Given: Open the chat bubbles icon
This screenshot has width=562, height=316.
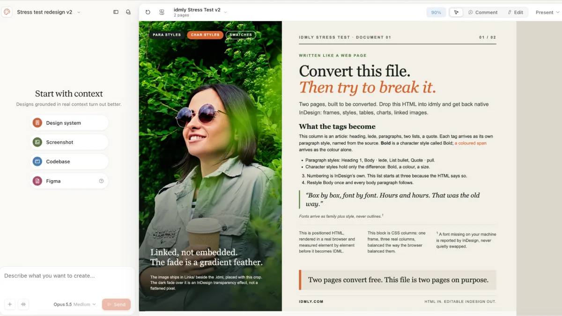Looking at the screenshot, I should click(x=128, y=12).
